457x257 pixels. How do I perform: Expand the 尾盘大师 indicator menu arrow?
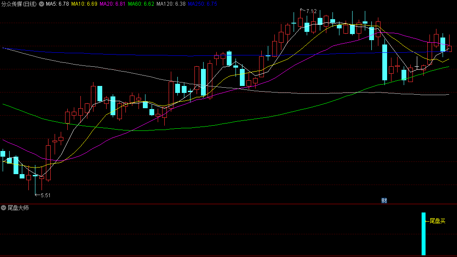tap(3, 208)
